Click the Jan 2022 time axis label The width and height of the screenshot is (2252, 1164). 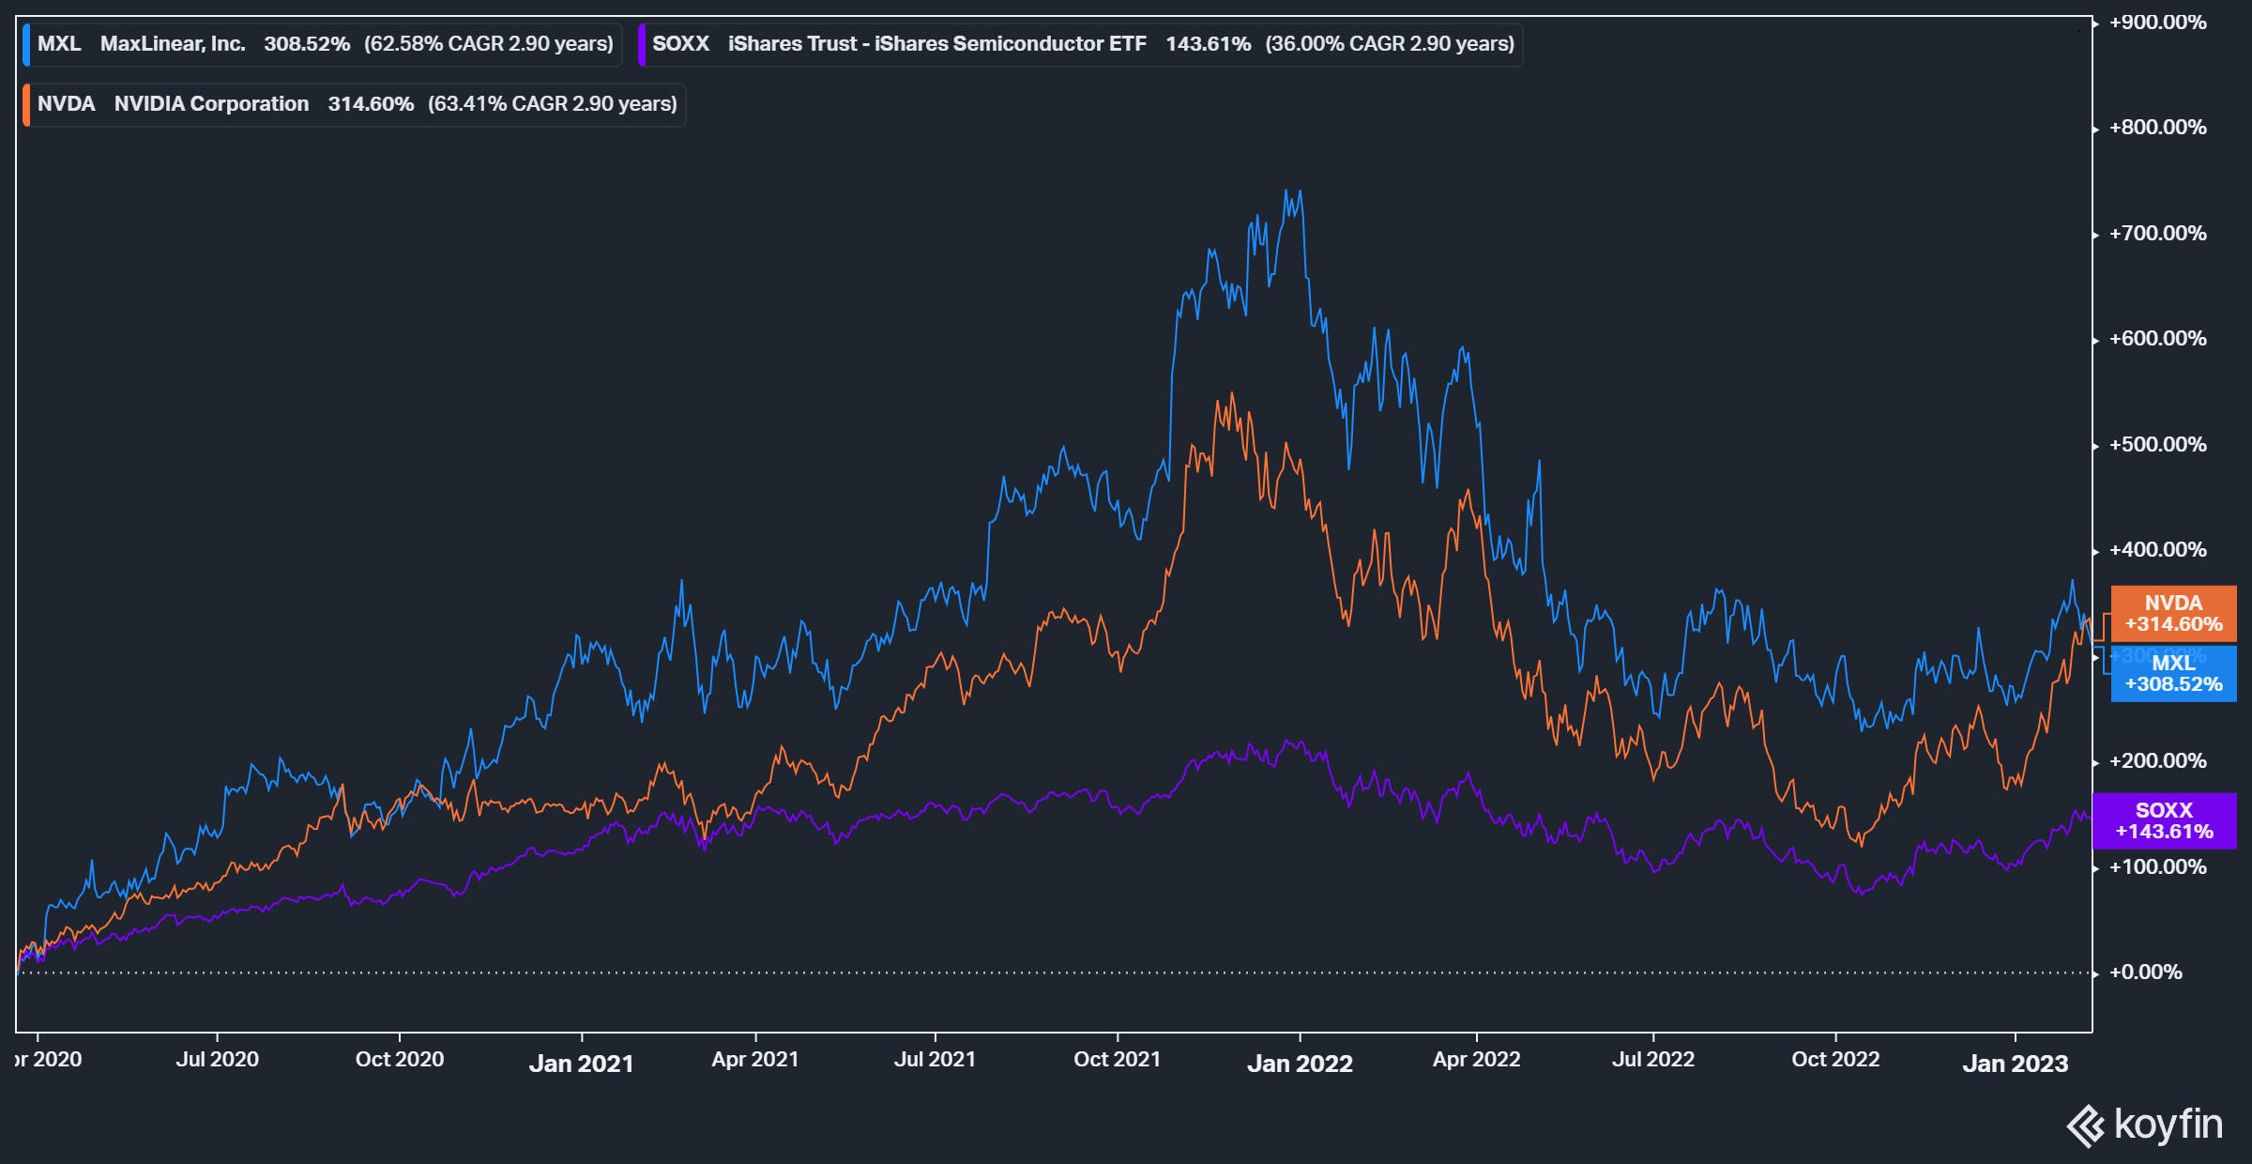[x=1300, y=1063]
